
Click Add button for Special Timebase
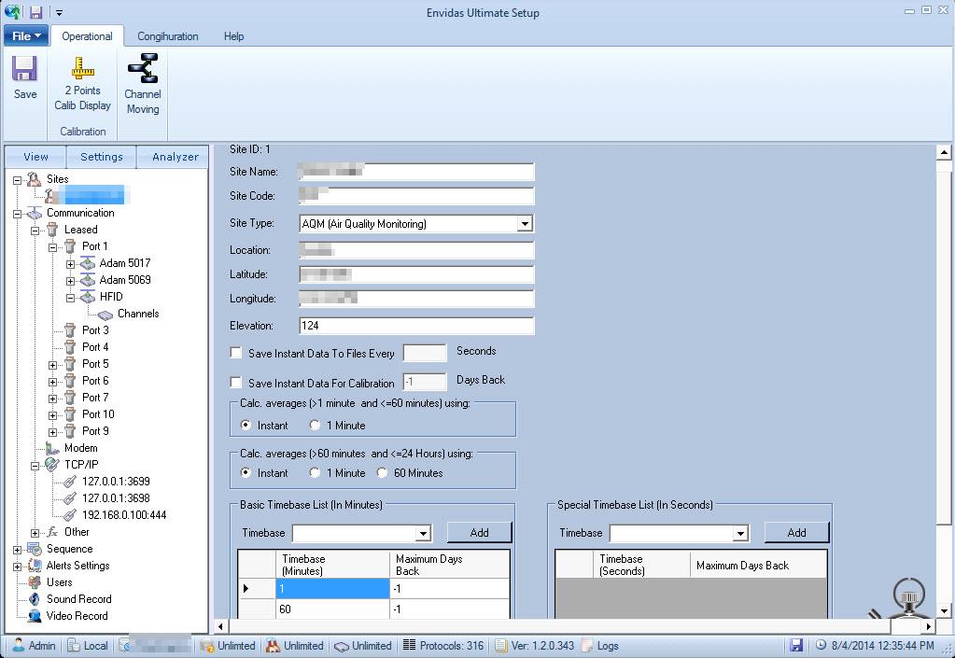[x=796, y=532]
